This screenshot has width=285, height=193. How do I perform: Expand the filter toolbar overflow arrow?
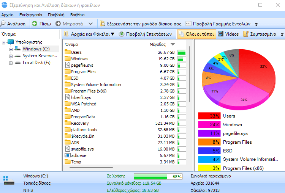(282, 35)
